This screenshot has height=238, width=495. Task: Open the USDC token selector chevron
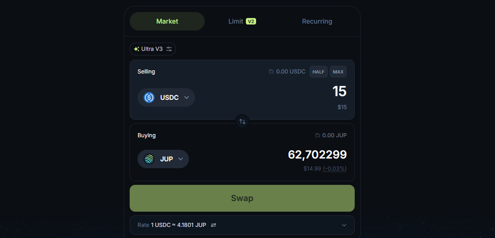point(187,98)
